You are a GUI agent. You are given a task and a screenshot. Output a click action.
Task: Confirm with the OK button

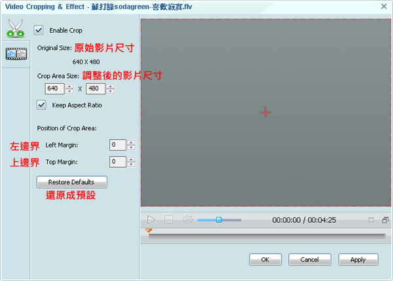pyautogui.click(x=265, y=259)
